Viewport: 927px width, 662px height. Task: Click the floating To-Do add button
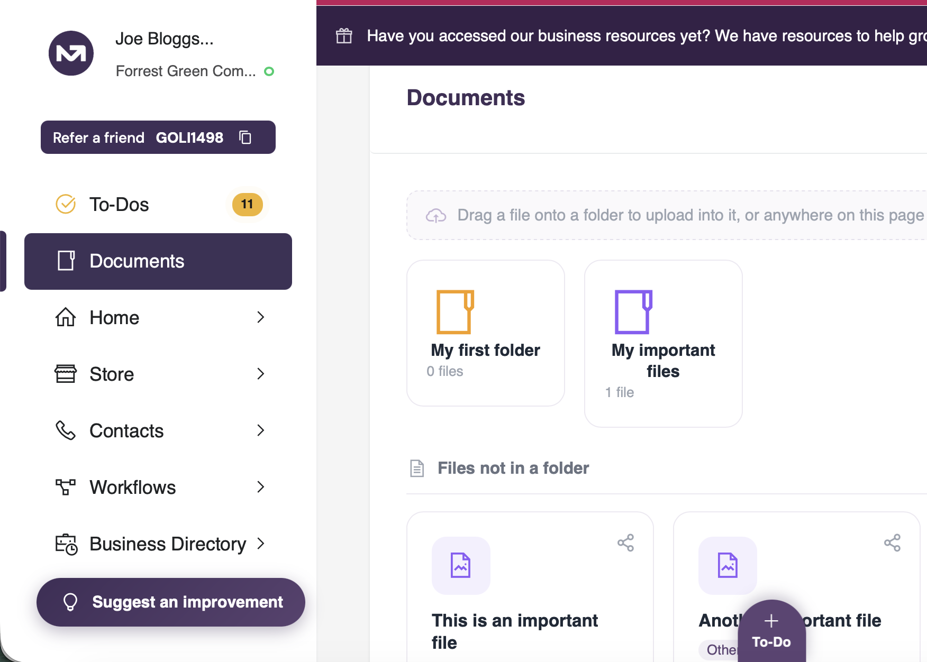(x=771, y=631)
